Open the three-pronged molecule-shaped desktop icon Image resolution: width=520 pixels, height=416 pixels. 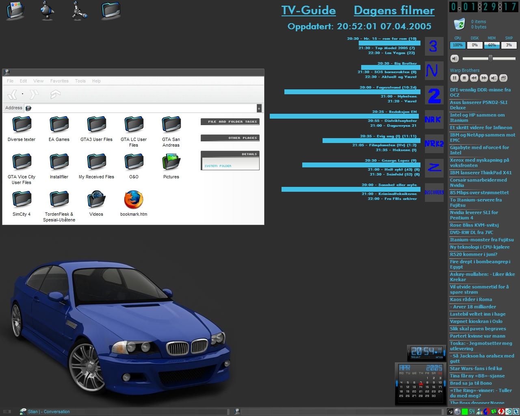pyautogui.click(x=79, y=11)
